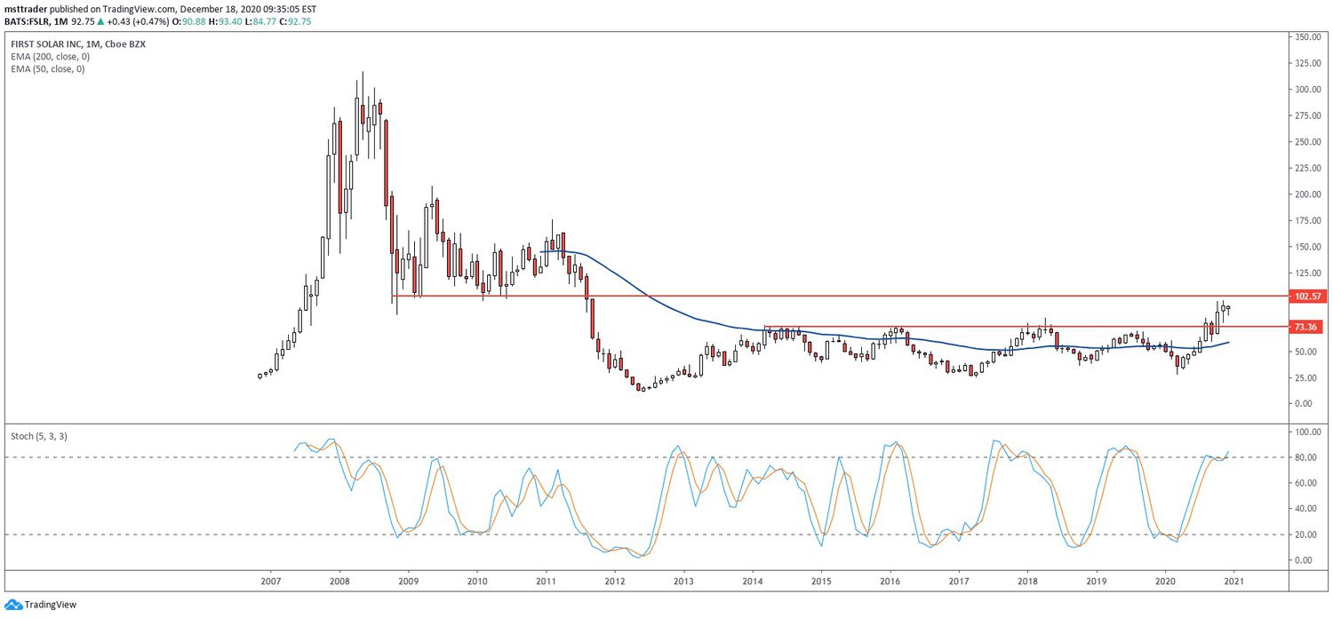Click the 2012 time axis label
1333x618 pixels.
tap(614, 581)
